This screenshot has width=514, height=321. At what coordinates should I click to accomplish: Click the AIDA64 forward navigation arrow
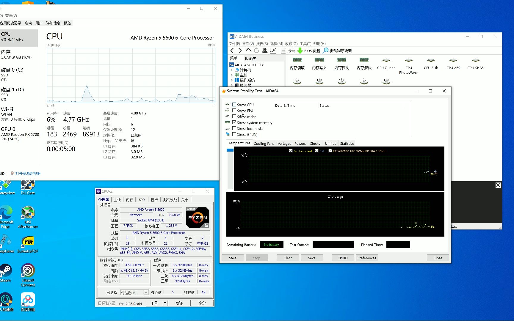tap(240, 51)
